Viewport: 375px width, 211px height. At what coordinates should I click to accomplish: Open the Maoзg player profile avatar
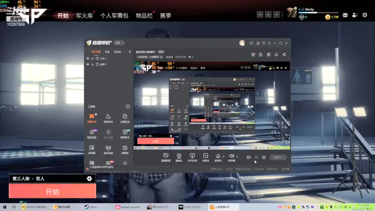(292, 13)
